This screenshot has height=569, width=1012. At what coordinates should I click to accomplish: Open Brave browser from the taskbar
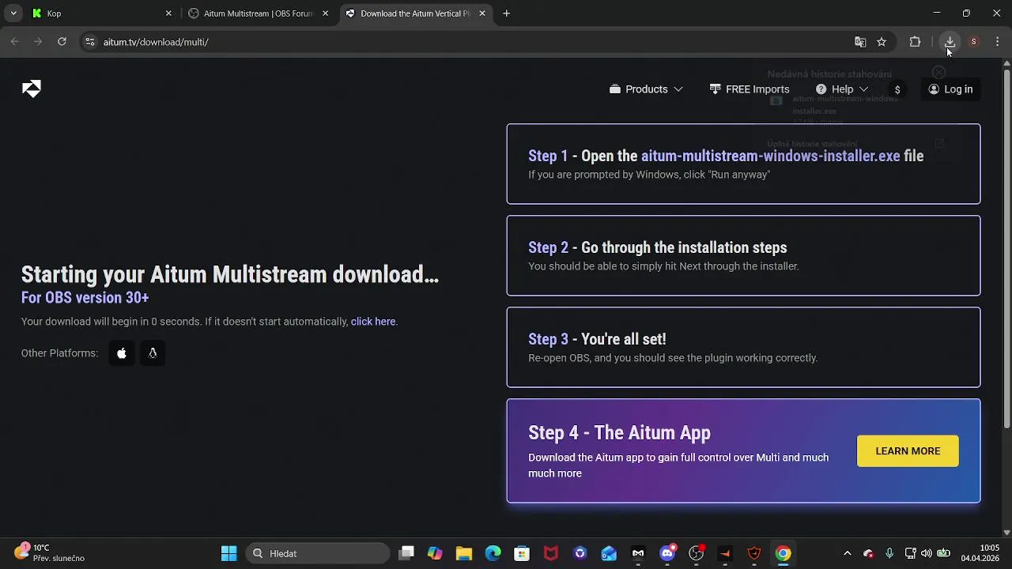click(754, 553)
